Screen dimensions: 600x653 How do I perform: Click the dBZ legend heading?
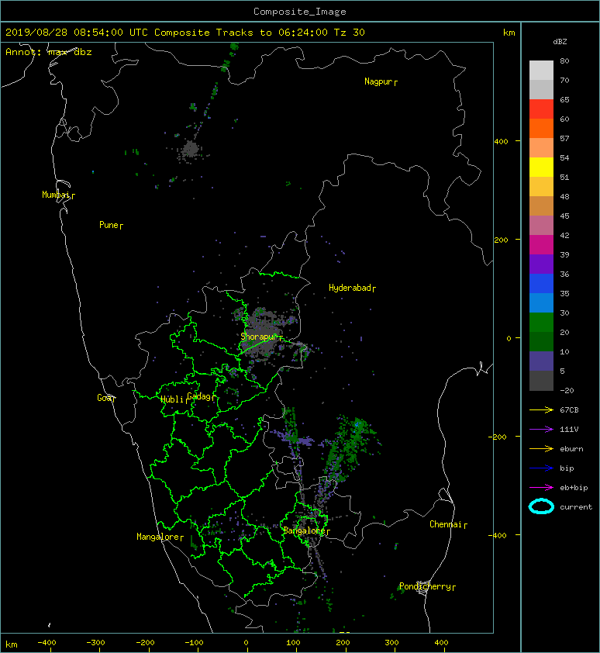click(x=560, y=42)
